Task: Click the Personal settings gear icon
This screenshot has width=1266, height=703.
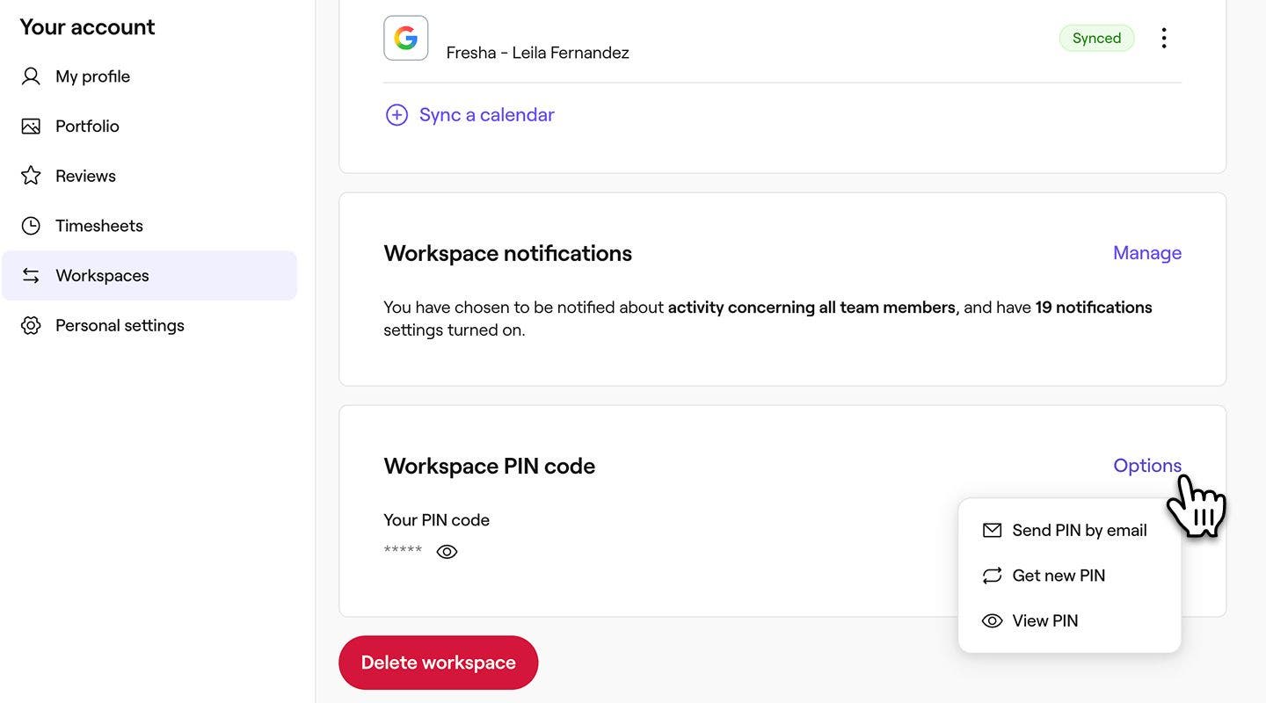Action: pyautogui.click(x=31, y=326)
